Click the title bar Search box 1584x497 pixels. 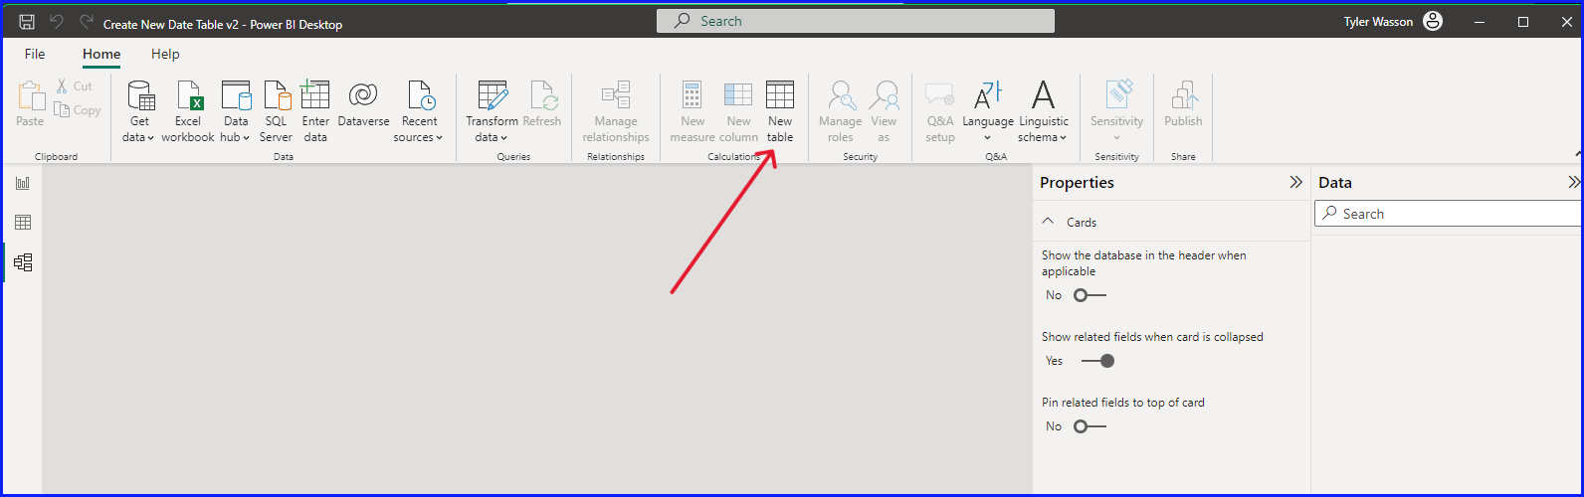(856, 21)
